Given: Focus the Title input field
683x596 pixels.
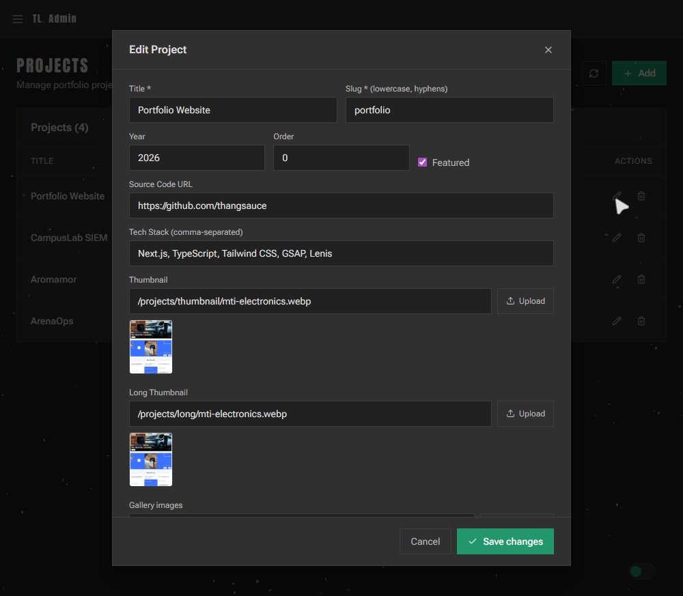Looking at the screenshot, I should [233, 110].
